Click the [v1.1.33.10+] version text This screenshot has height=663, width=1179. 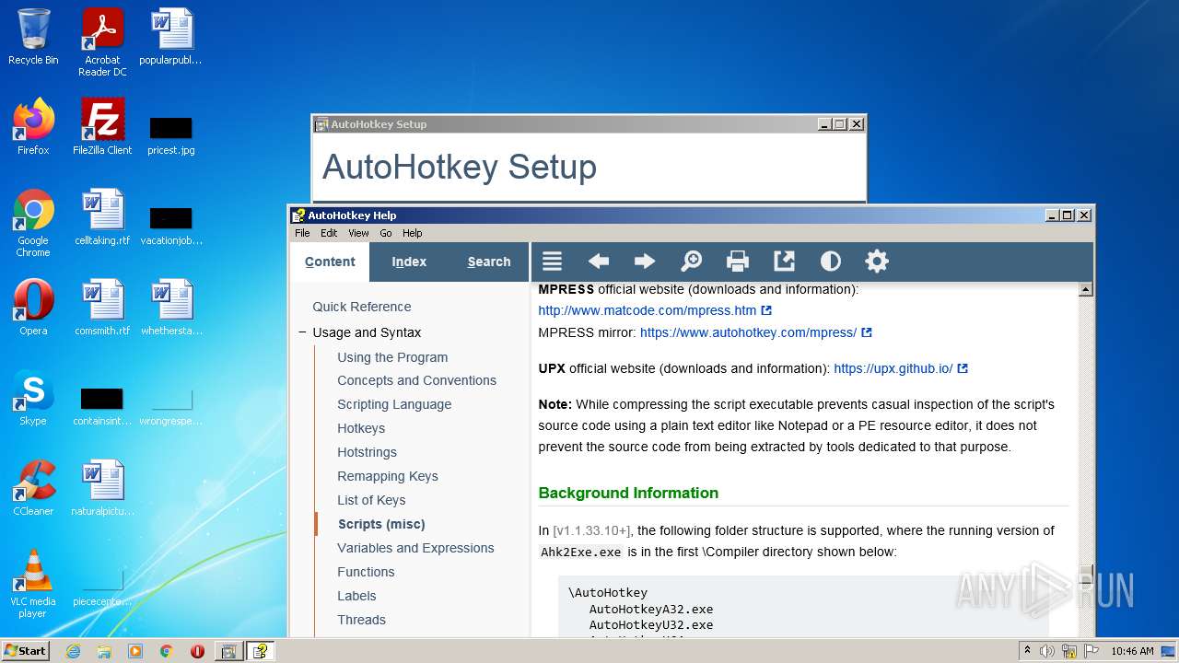[x=591, y=530]
